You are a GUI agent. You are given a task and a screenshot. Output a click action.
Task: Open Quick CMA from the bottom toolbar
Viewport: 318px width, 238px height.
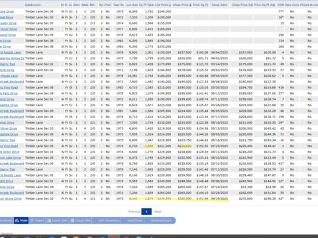57,220
